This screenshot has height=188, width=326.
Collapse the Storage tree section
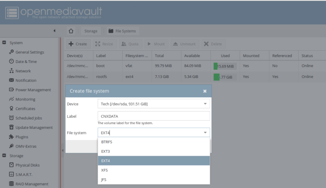4,156
